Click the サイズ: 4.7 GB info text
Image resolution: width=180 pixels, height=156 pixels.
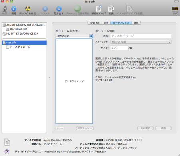[x=104, y=80]
